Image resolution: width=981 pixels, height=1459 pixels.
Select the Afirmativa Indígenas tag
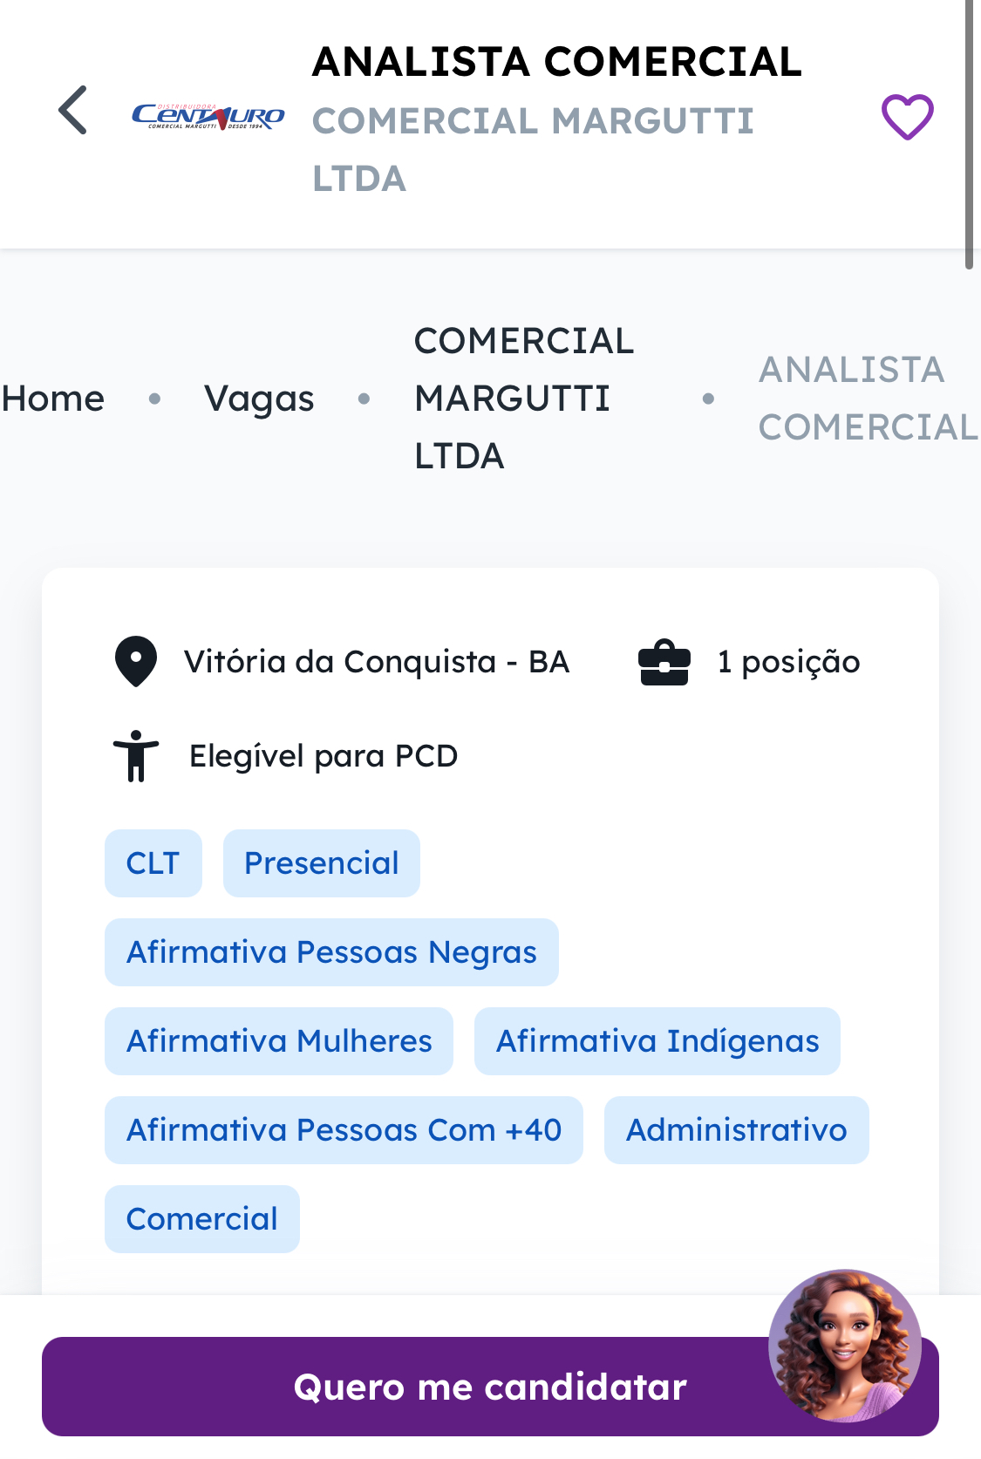(657, 1041)
